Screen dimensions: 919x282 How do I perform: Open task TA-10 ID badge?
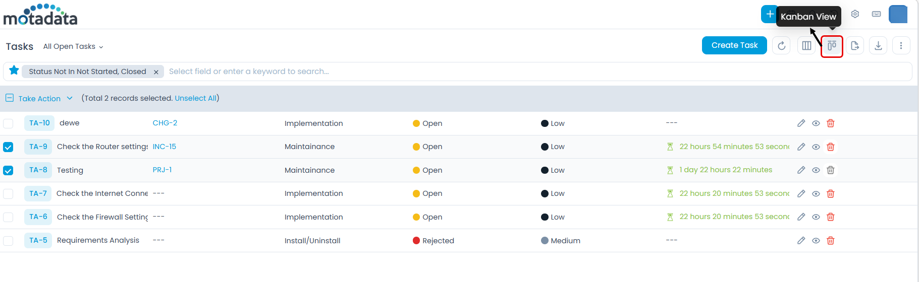tap(39, 123)
